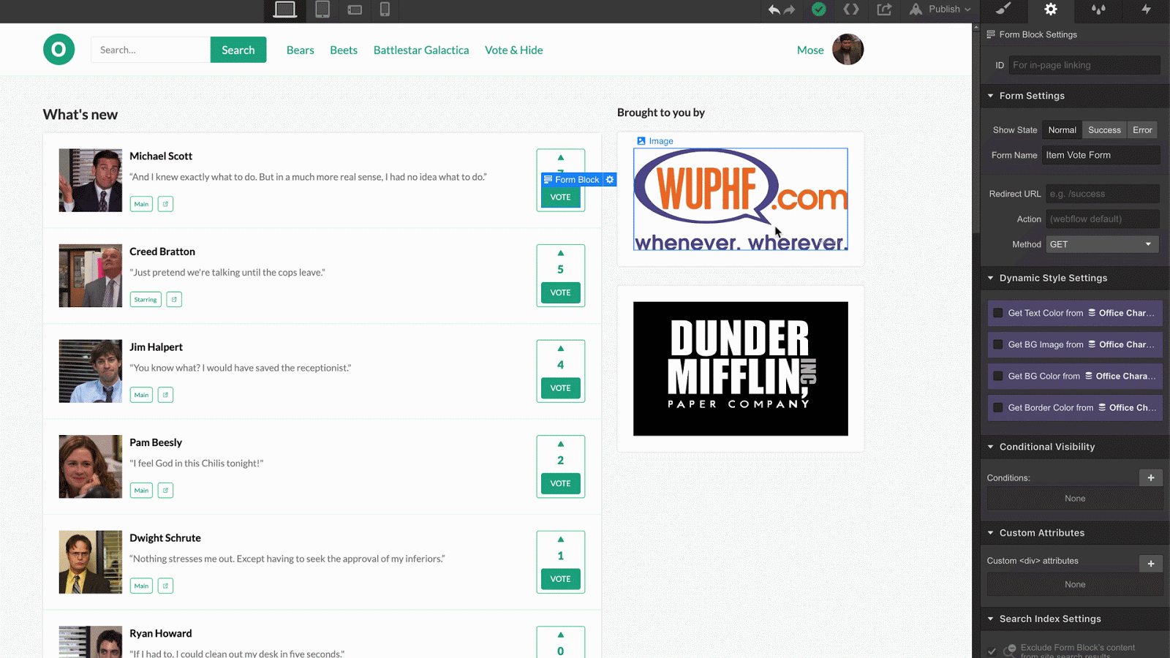Click VOTE button for Jim Halpert

pos(561,388)
